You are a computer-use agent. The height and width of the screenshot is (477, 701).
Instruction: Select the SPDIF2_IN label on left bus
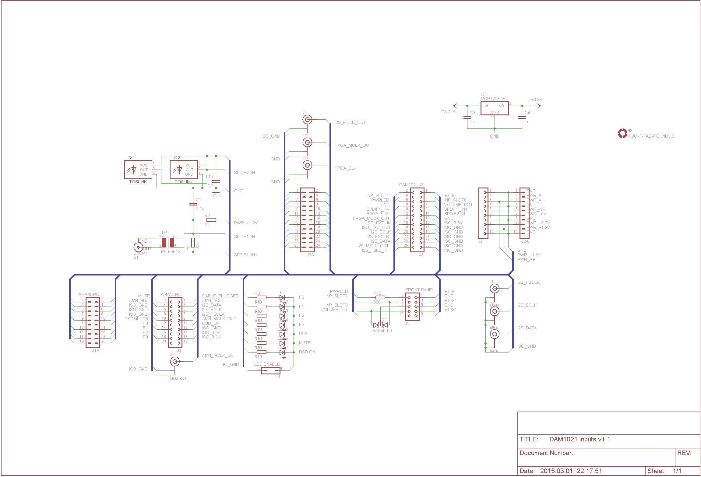coord(244,173)
